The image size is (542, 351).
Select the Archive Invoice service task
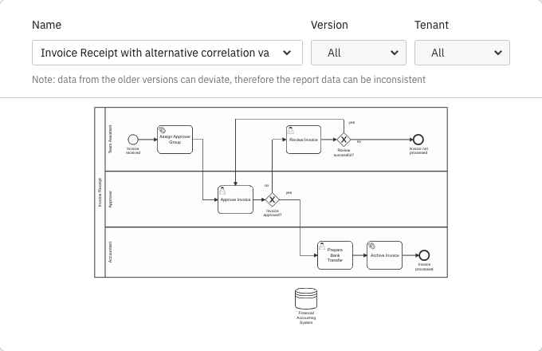click(384, 255)
